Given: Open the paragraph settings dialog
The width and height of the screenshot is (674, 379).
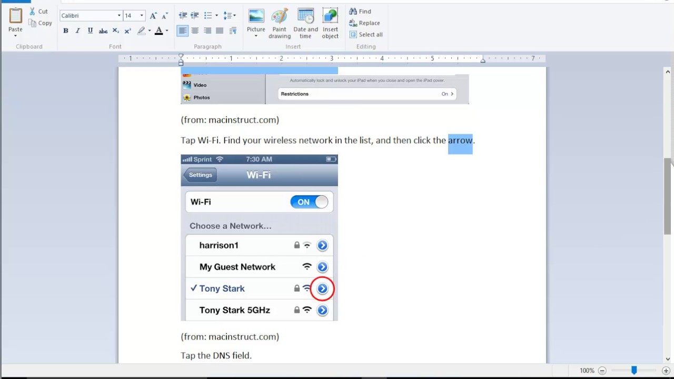Looking at the screenshot, I should click(x=233, y=31).
